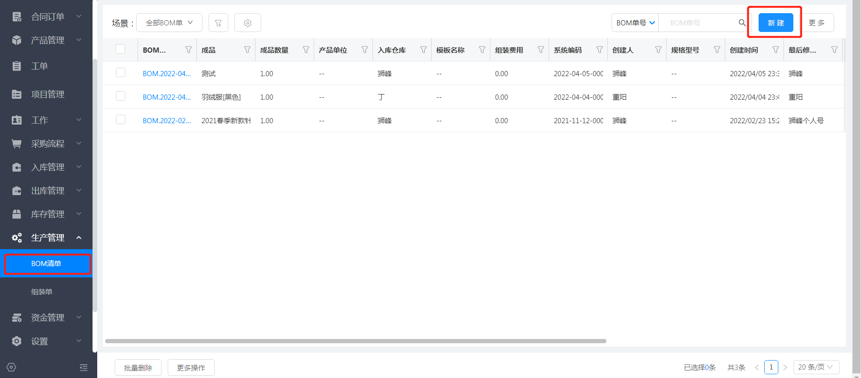This screenshot has height=378, width=861.
Task: Click the 更多操作 button
Action: (x=191, y=368)
